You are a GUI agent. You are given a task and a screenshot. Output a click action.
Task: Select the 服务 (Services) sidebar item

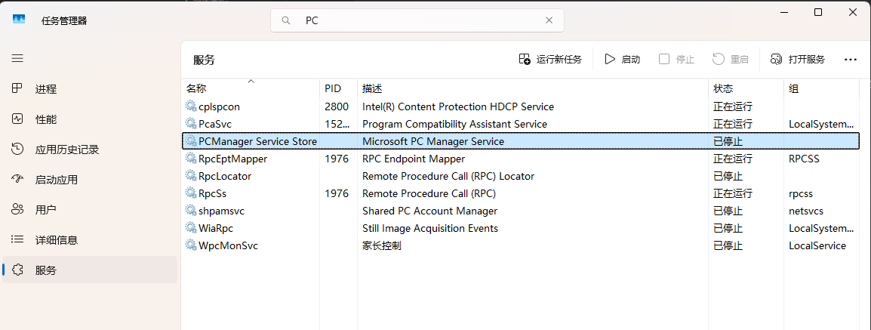coord(45,270)
